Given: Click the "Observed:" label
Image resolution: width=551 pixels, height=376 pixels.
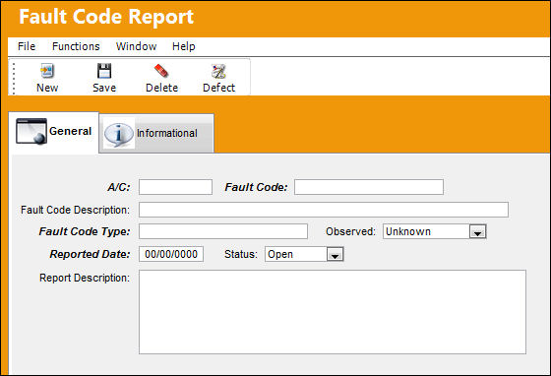Looking at the screenshot, I should (350, 232).
